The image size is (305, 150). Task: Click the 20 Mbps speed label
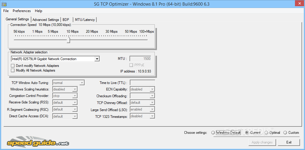(92, 32)
